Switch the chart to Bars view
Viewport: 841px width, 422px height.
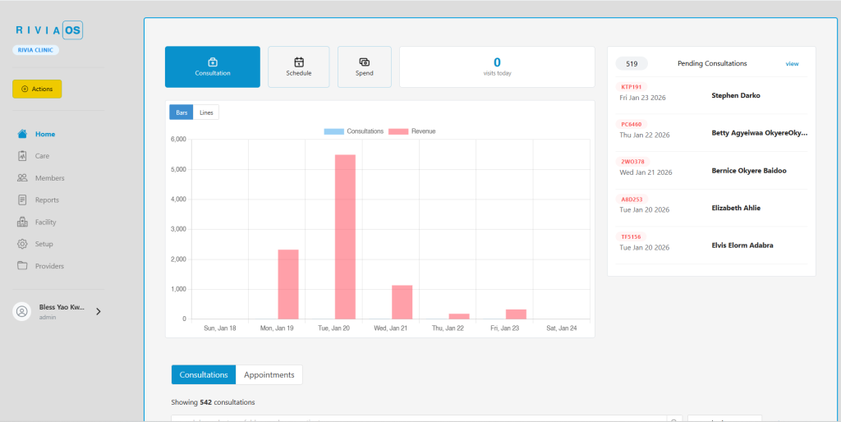pyautogui.click(x=182, y=112)
